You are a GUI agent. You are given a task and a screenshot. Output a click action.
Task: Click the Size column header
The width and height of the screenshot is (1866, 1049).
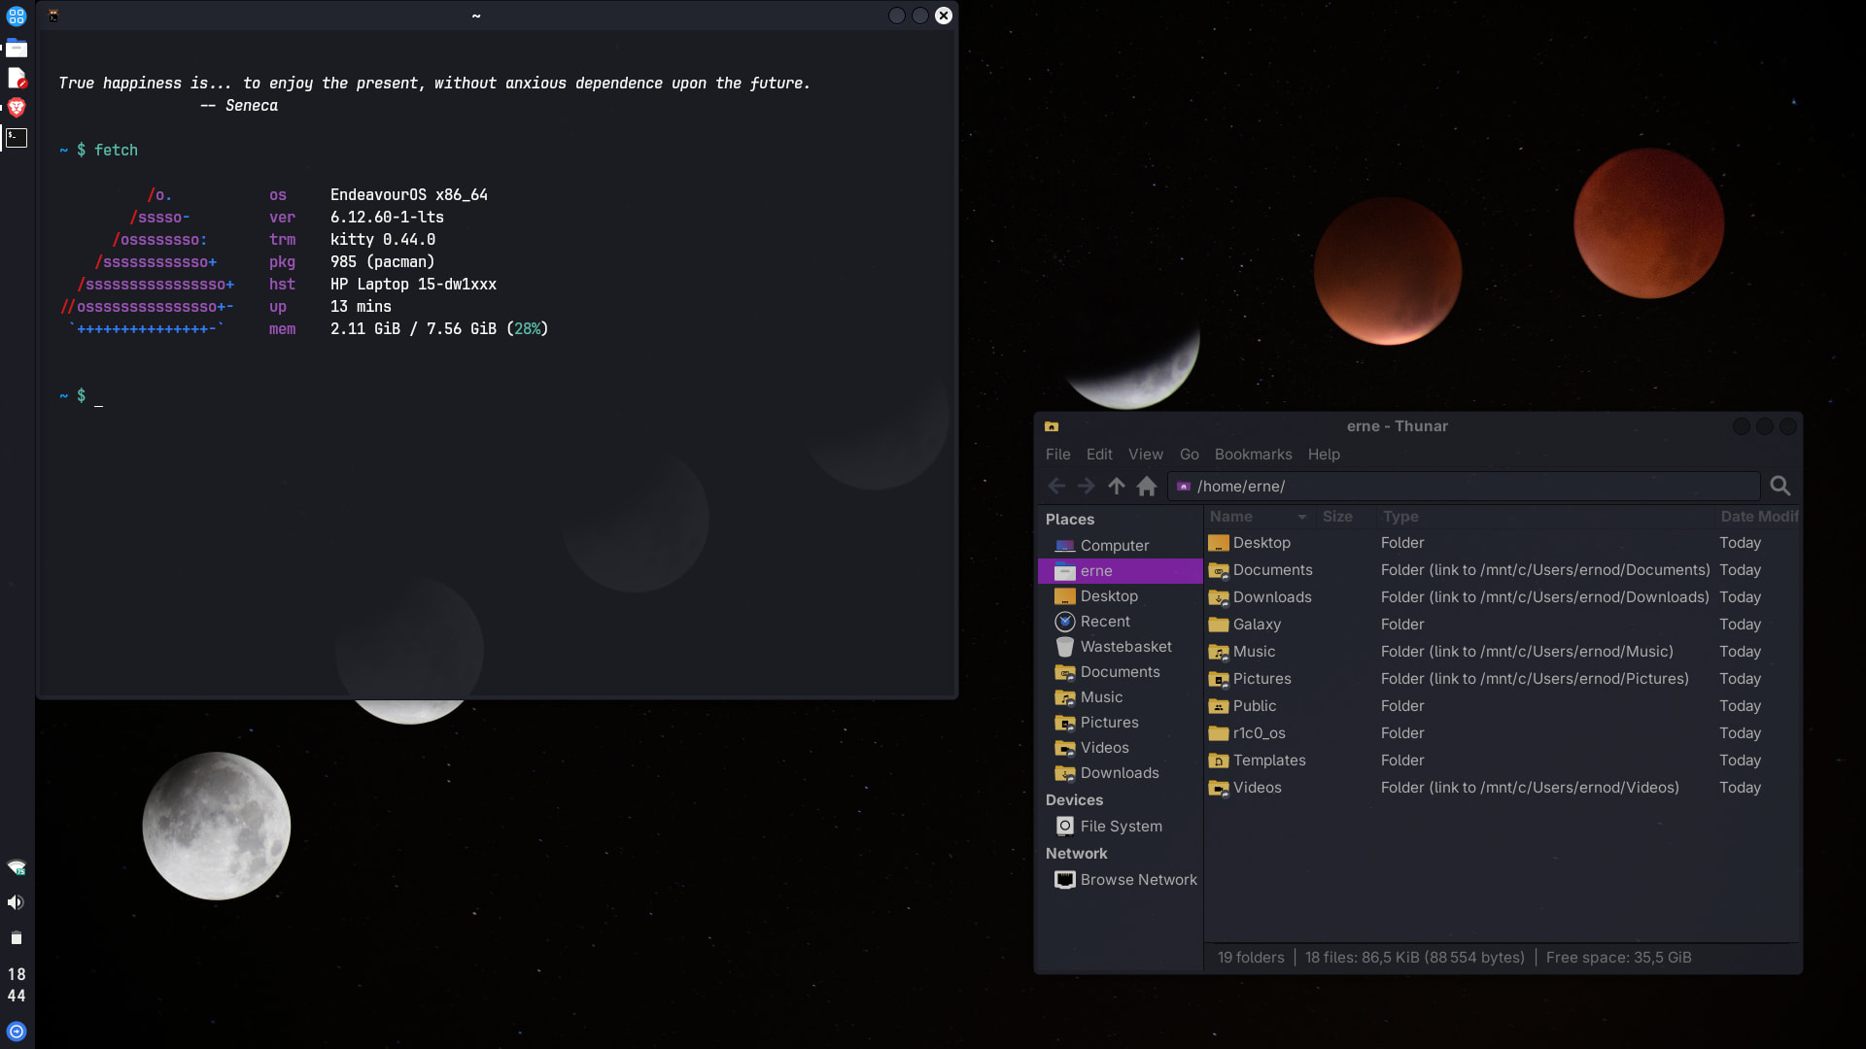point(1337,517)
